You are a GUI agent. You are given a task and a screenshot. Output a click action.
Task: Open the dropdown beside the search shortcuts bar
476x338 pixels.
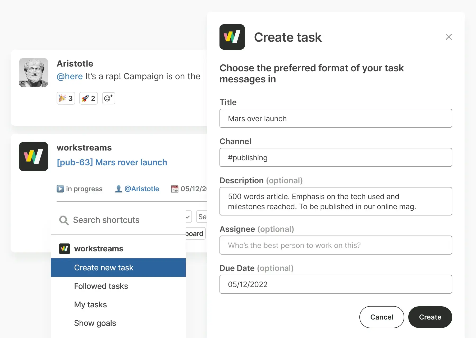[187, 217]
